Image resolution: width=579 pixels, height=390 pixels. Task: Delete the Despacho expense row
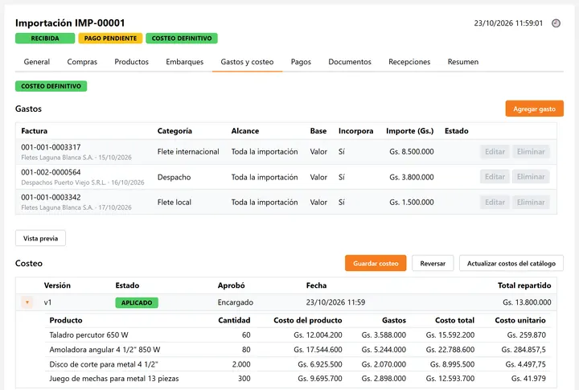[531, 177]
